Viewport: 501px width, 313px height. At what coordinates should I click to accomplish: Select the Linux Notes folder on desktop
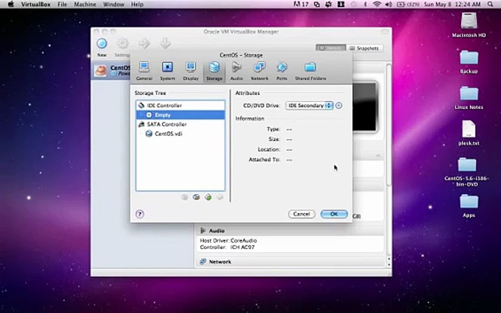coord(469,98)
